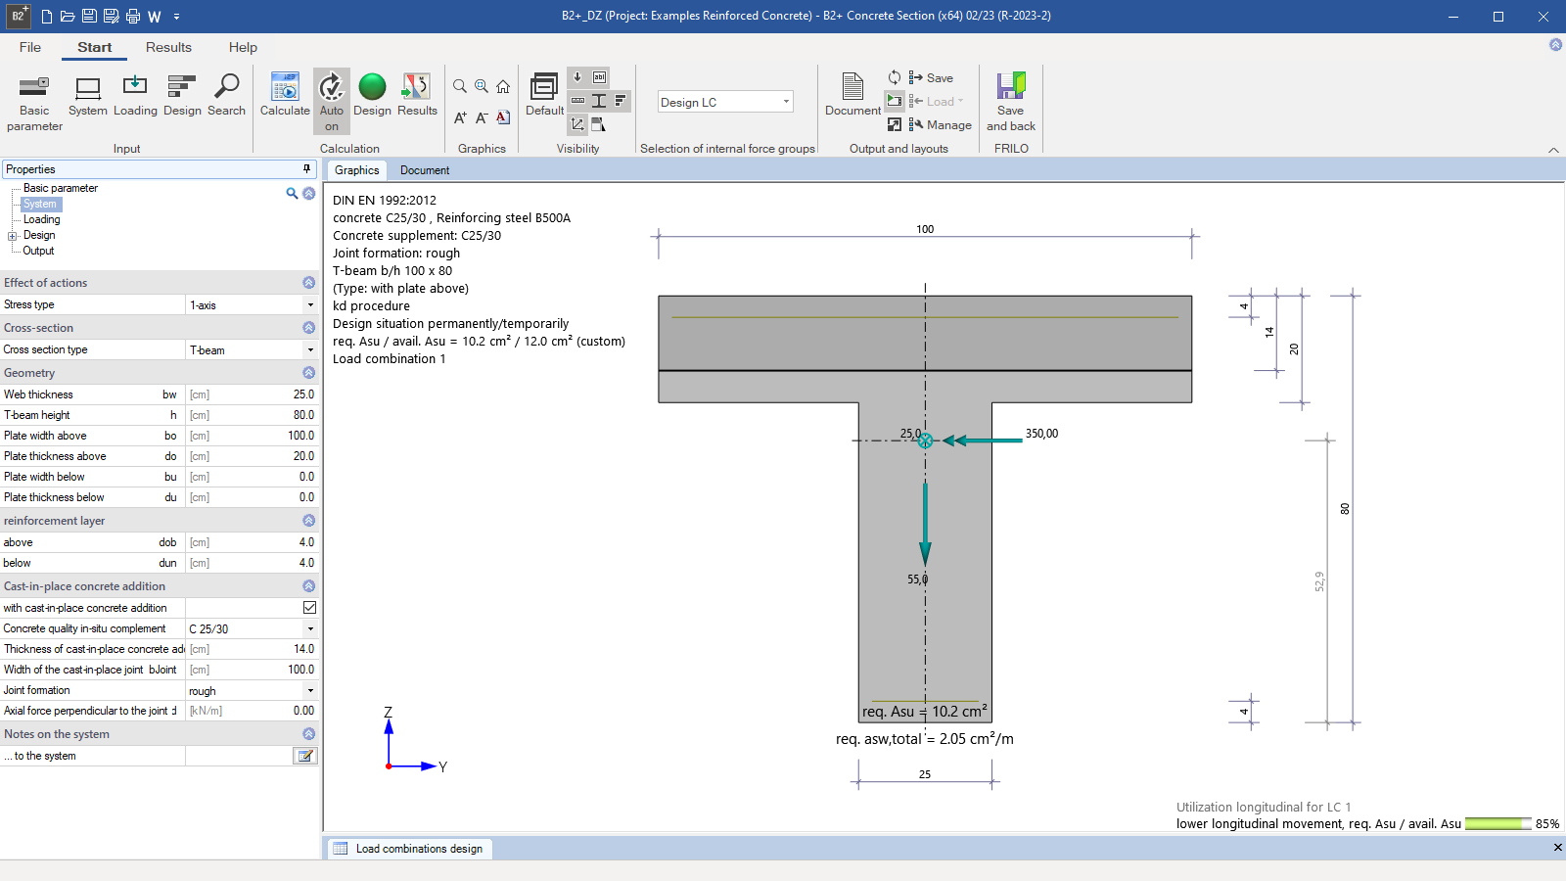
Task: Select Loading in properties tree
Action: (x=42, y=219)
